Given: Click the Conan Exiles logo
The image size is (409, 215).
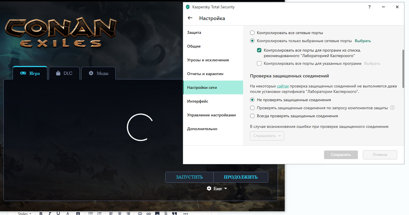Looking at the screenshot, I should [x=61, y=33].
